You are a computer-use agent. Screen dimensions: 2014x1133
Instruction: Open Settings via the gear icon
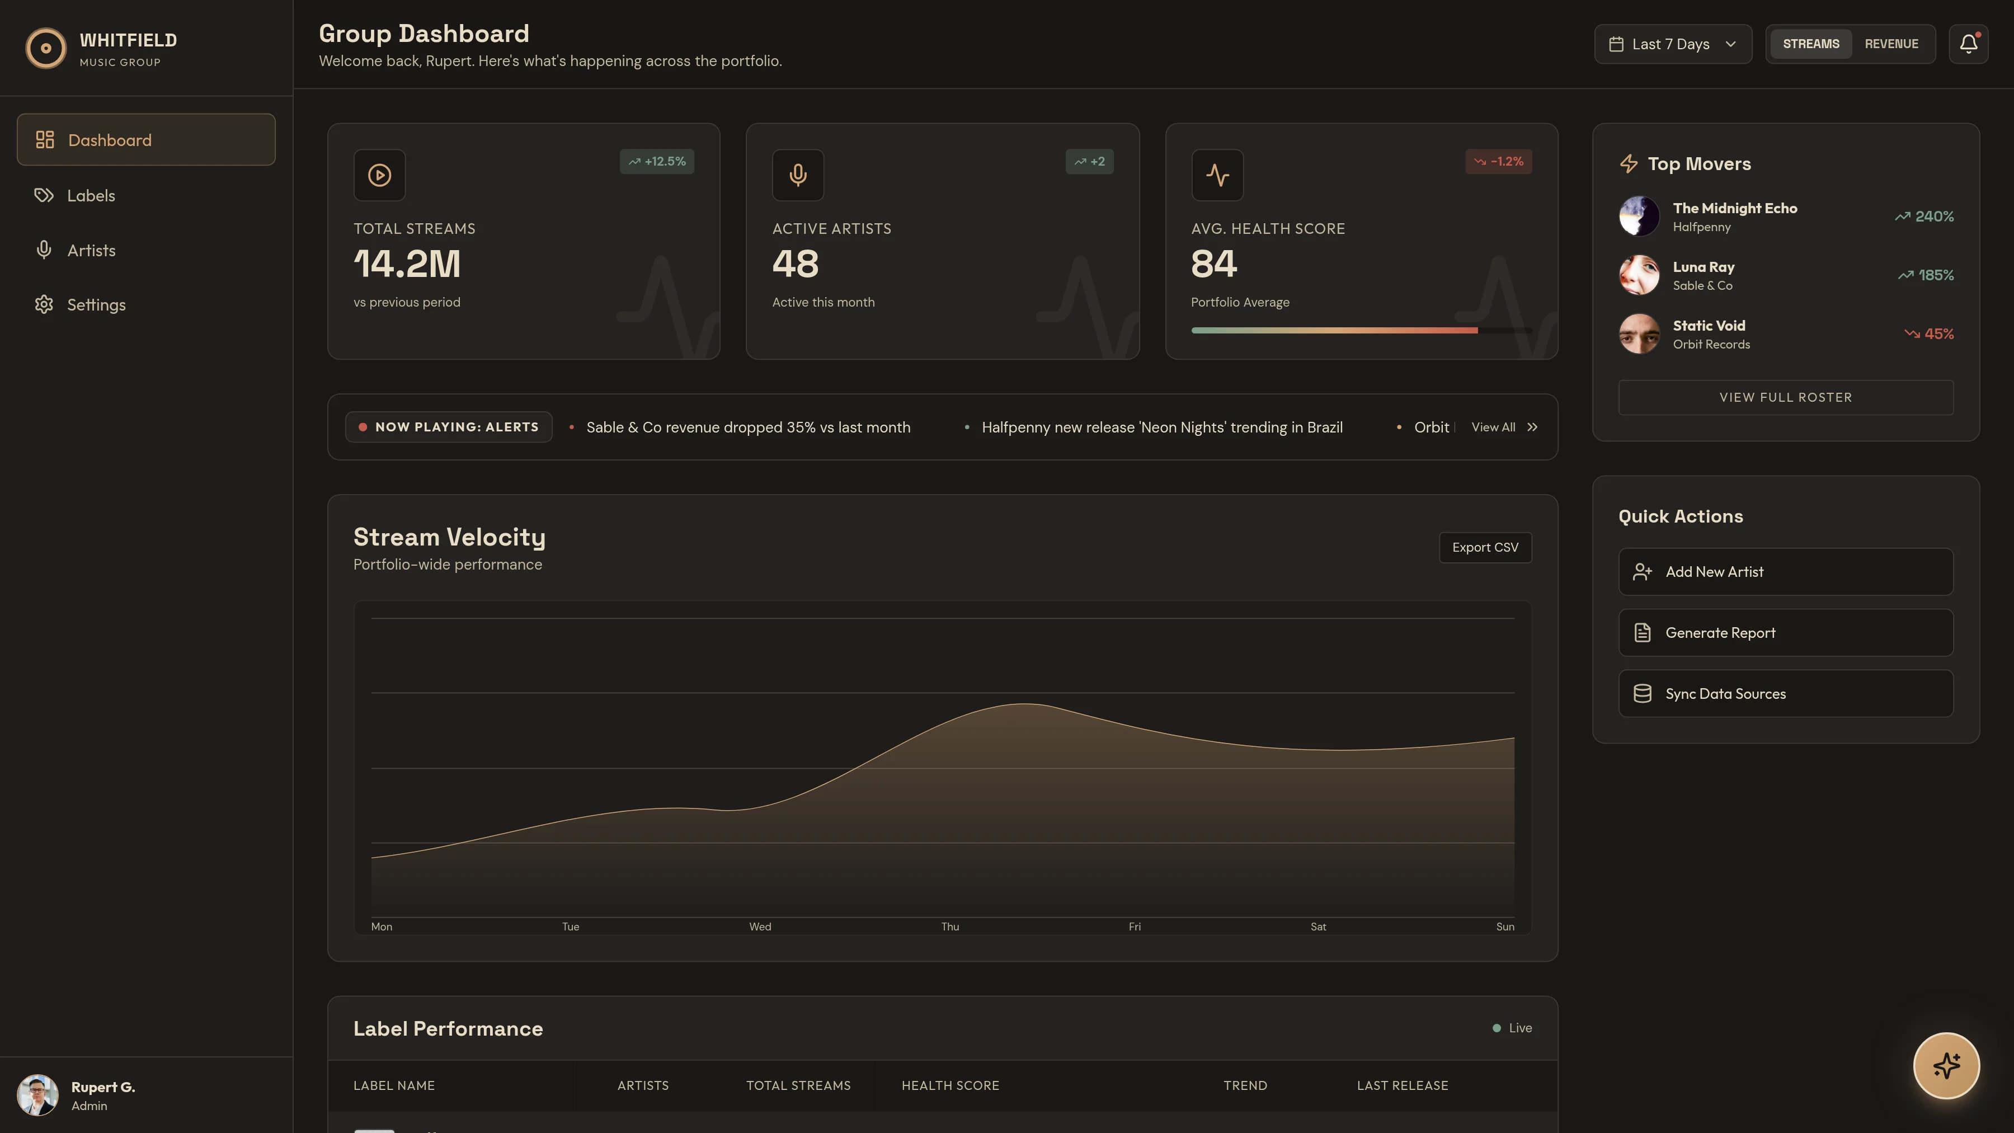(45, 304)
